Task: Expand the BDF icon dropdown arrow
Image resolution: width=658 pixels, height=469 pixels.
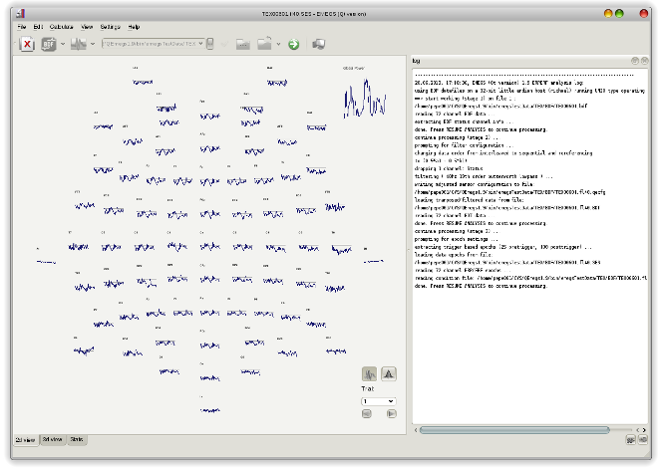Action: tap(63, 44)
